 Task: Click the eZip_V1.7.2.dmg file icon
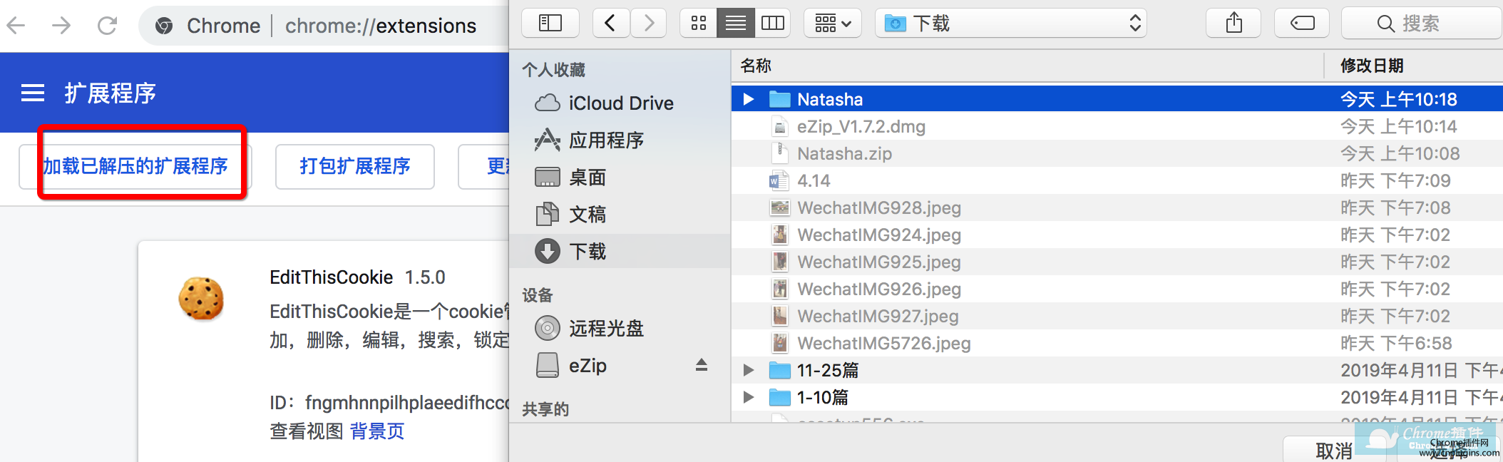coord(780,126)
